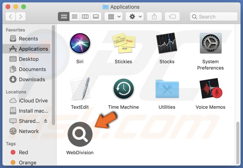This screenshot has width=243, height=168.
Task: Click the Time Machine name label
Action: coord(123,107)
